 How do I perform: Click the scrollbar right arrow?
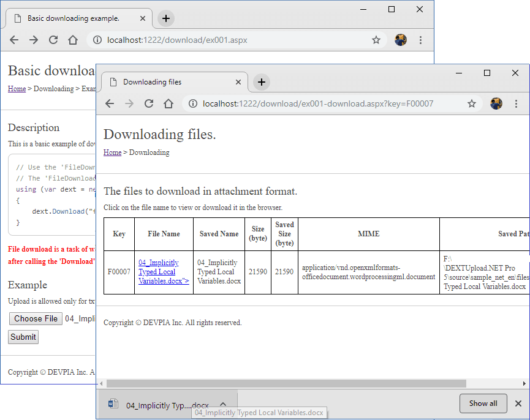click(x=524, y=383)
